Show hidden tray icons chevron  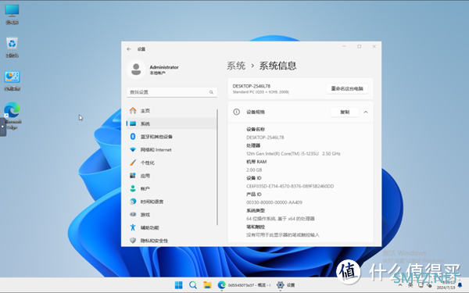[400, 285]
